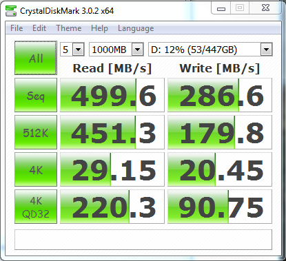Open the Edit menu

(x=39, y=28)
